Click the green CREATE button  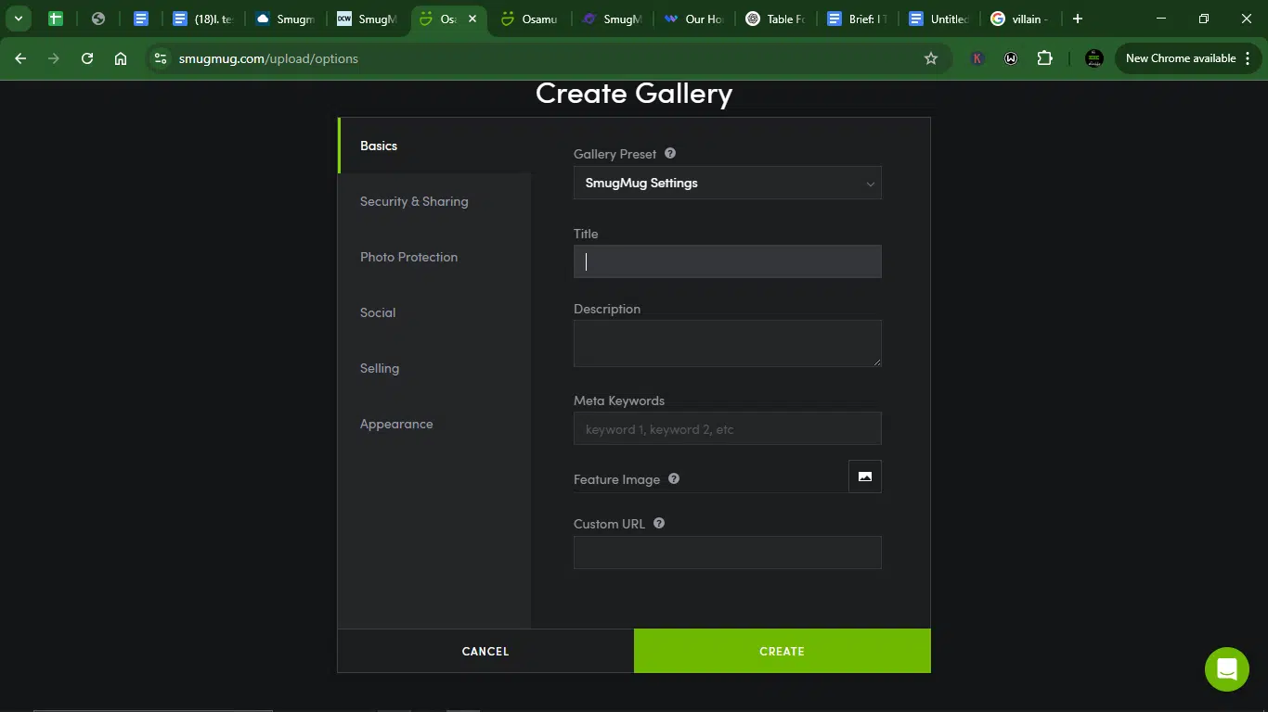[782, 651]
